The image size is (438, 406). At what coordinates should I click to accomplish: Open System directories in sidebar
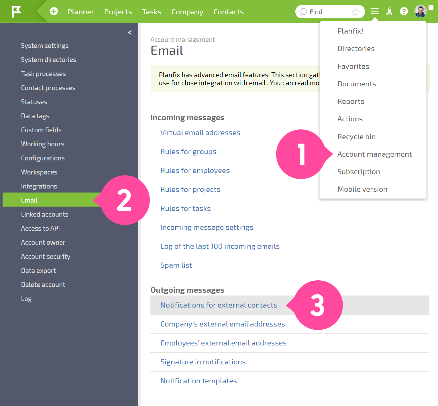[x=49, y=60]
